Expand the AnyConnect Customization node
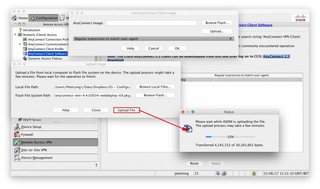Image resolution: width=320 pixels, height=189 pixels. 20,44
